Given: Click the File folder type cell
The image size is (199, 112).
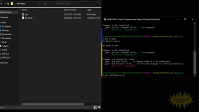Looking at the screenshot, I should (91, 15).
